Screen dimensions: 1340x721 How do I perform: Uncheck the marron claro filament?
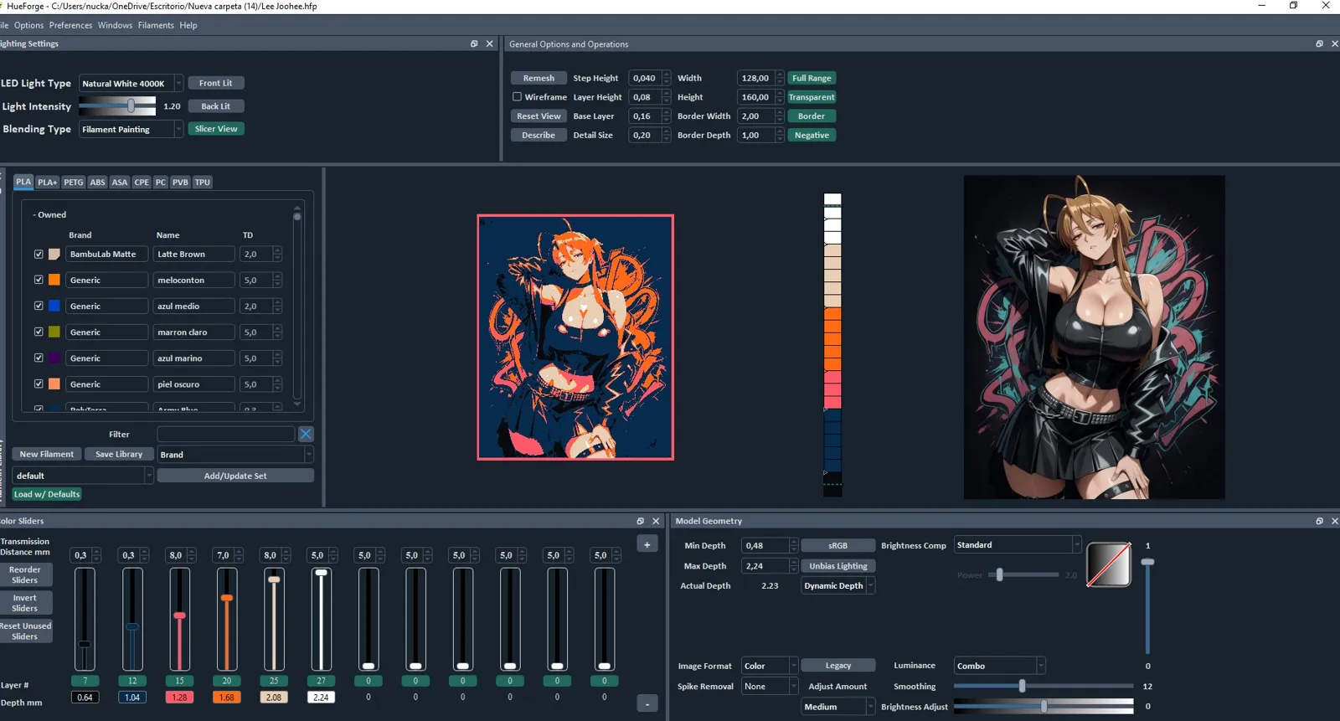39,332
